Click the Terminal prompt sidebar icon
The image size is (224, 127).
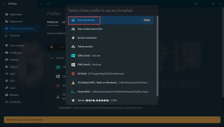[7, 35]
